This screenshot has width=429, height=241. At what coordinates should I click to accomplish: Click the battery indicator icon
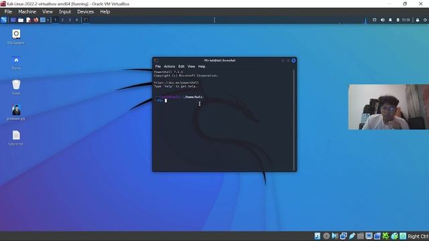397,20
